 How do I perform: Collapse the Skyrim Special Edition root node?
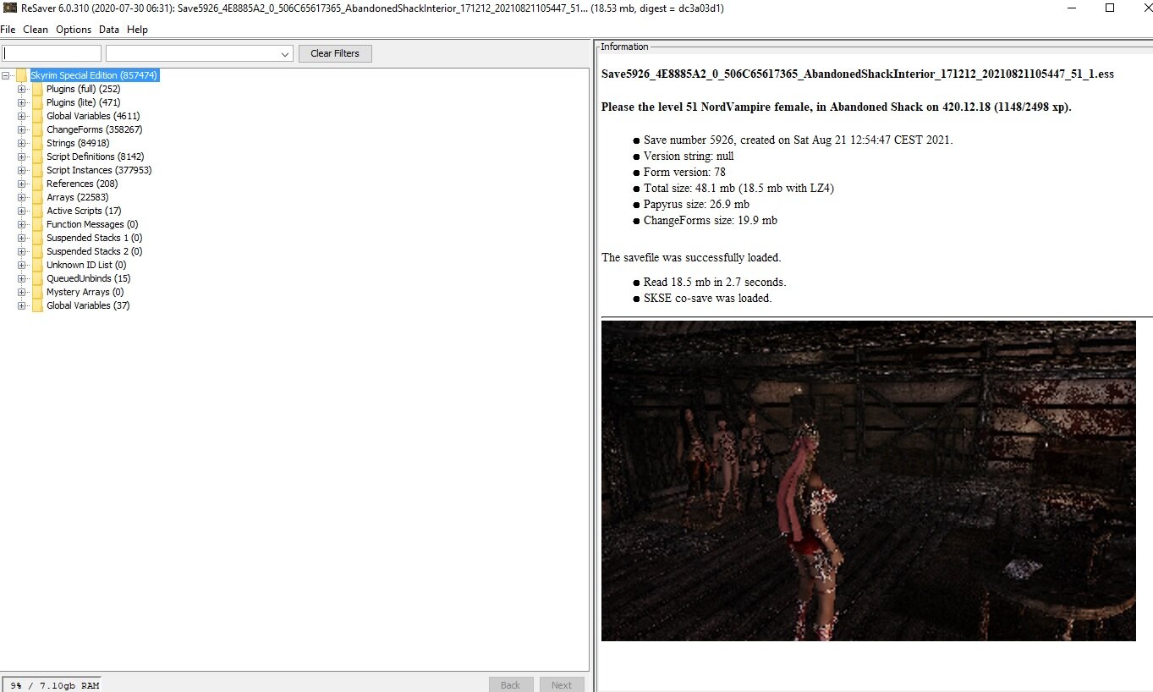point(7,75)
